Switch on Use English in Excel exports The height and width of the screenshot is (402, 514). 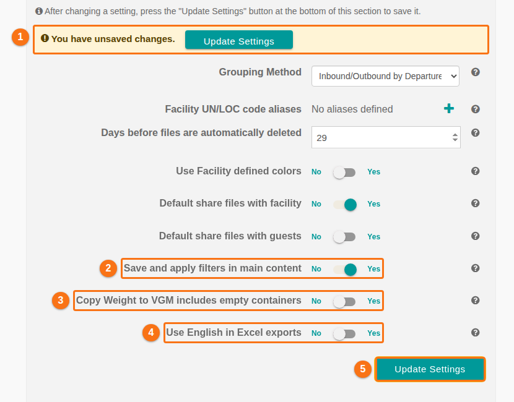pyautogui.click(x=344, y=333)
